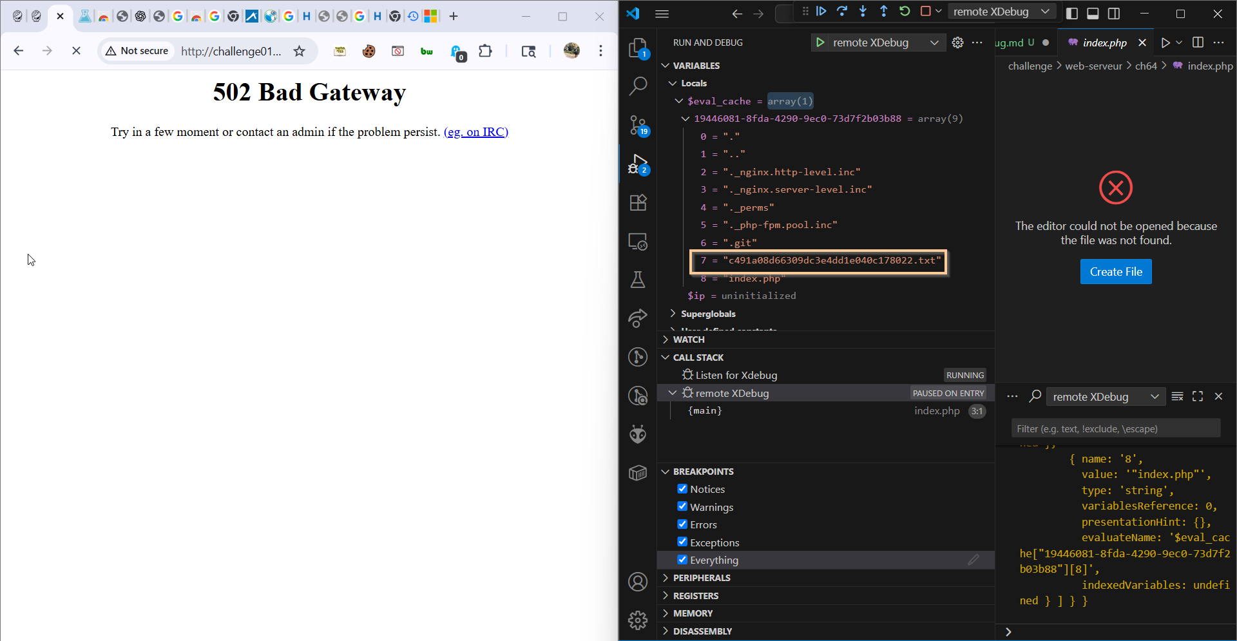Follow the 'eg. on IRC' link
Screen dimensions: 1237x641
tap(476, 132)
